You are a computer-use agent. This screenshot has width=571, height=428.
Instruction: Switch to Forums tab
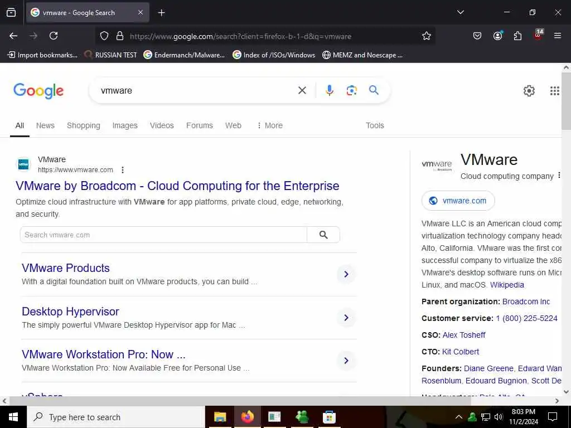(x=200, y=125)
